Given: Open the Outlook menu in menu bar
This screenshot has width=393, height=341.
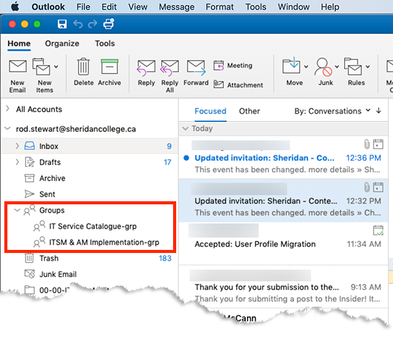Looking at the screenshot, I should click(x=48, y=7).
